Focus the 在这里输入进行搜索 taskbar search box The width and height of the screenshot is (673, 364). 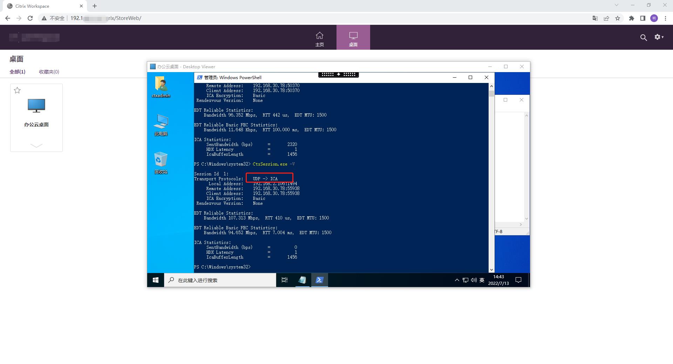[x=220, y=280]
